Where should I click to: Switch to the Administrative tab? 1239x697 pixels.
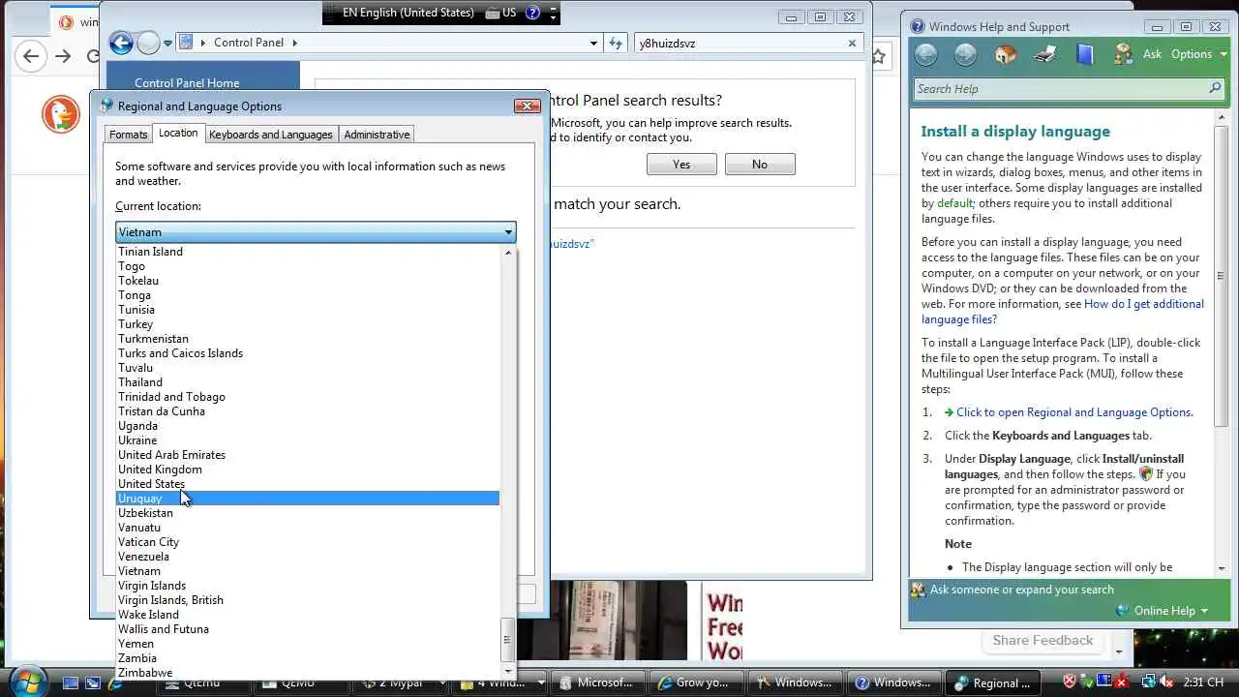pos(377,135)
